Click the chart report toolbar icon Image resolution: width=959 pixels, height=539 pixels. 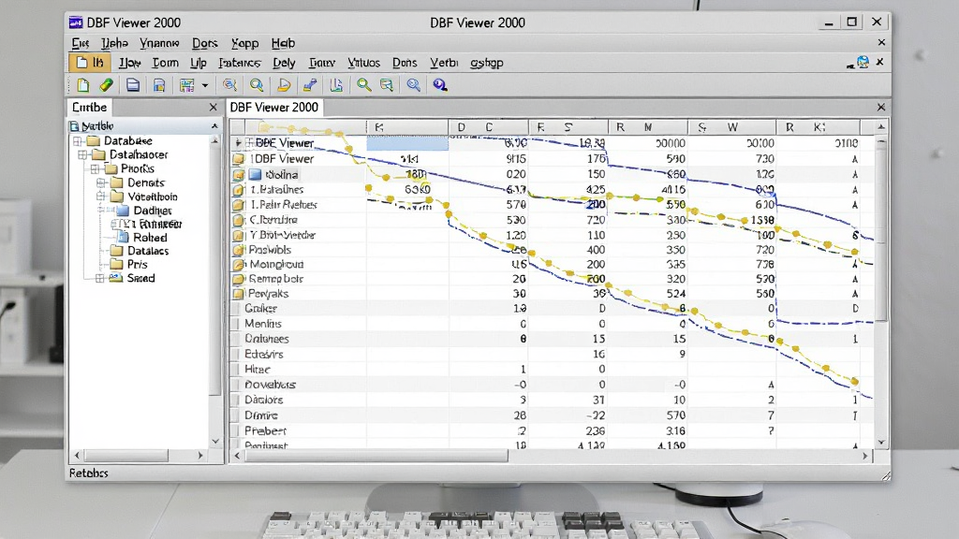click(336, 85)
